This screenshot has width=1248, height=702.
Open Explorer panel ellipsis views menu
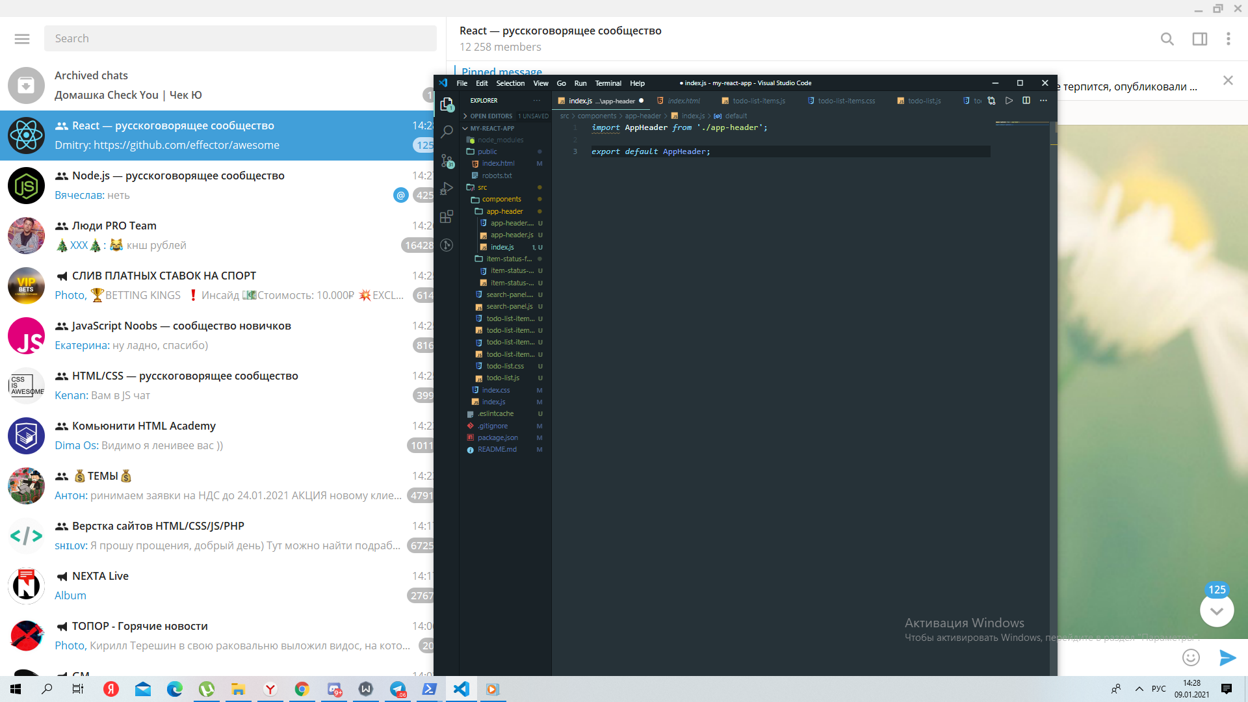click(x=537, y=101)
